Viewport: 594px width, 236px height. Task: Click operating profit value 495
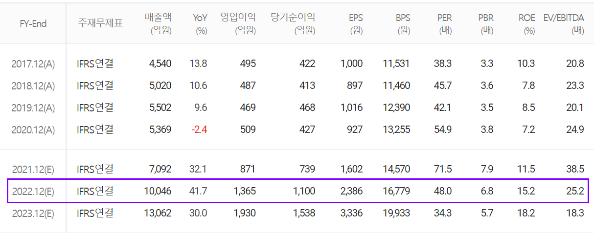coord(248,64)
